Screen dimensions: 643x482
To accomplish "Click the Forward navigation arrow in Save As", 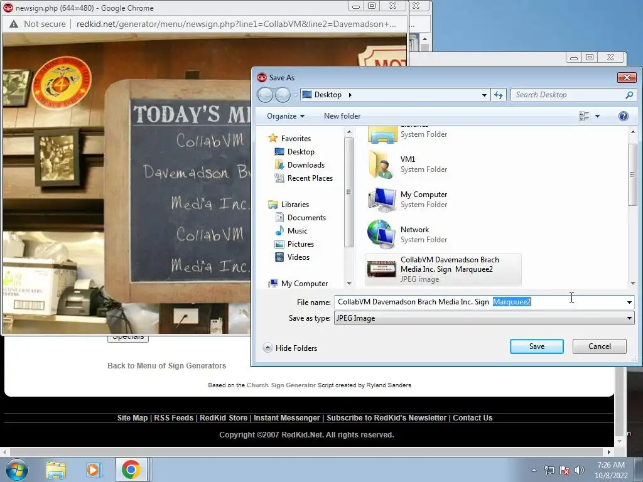I will 283,95.
